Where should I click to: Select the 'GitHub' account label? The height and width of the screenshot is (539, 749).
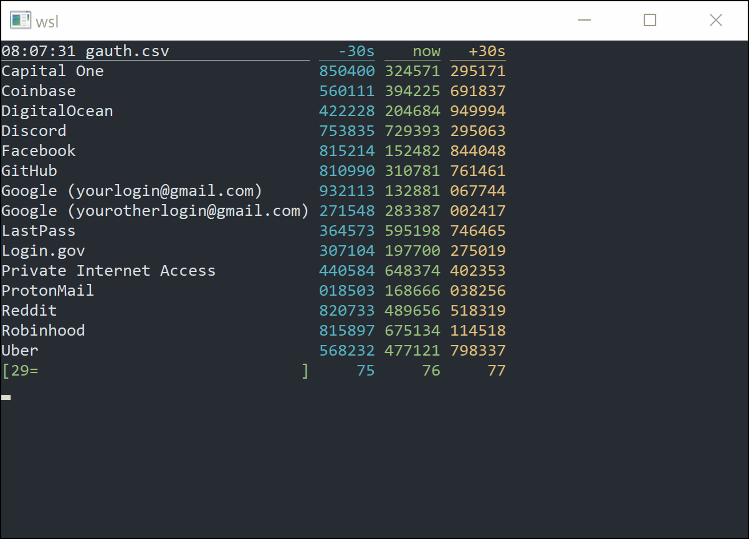pyautogui.click(x=29, y=171)
